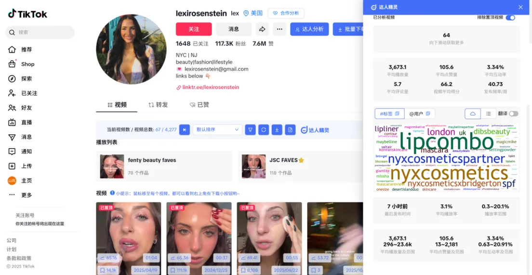Click 'dibsbeauty' in the word cloud
Viewport: 532px width, 275px height.
coord(492,131)
